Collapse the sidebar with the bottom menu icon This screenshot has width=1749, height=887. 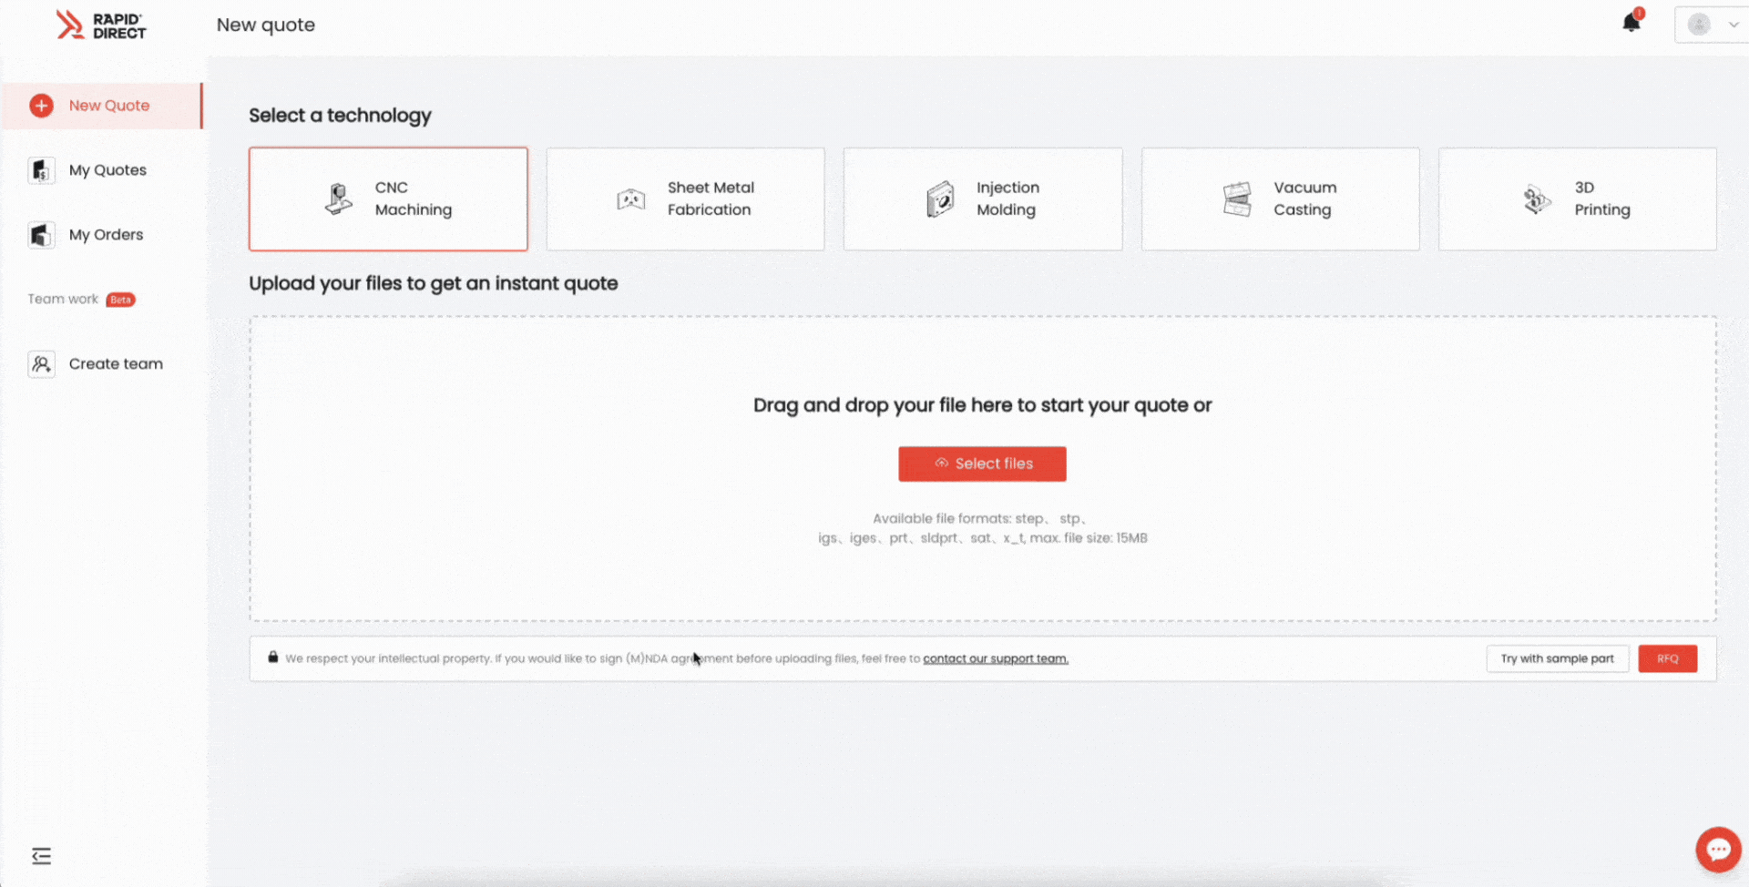point(41,856)
